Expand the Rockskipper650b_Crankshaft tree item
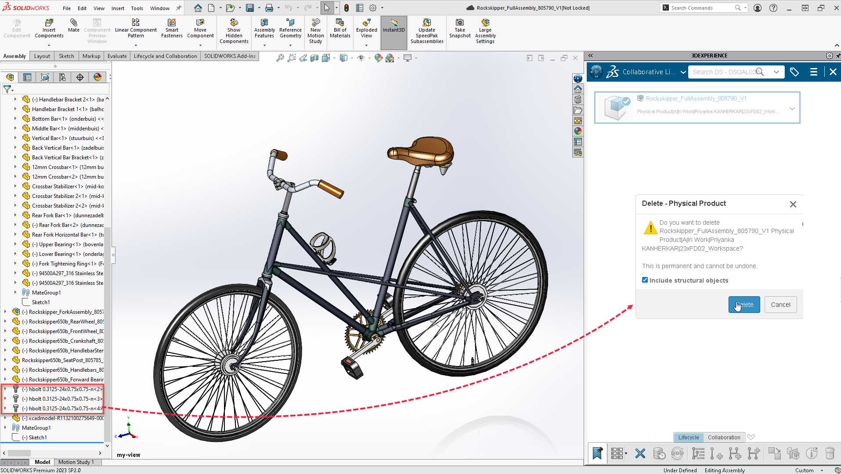Image resolution: width=841 pixels, height=474 pixels. coord(5,341)
